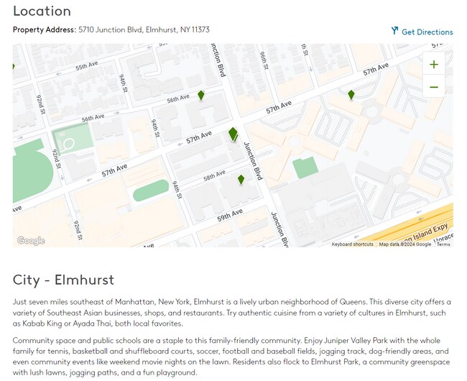Image resolution: width=467 pixels, height=381 pixels.
Task: Click Map data ©2024 Google text
Action: point(405,244)
